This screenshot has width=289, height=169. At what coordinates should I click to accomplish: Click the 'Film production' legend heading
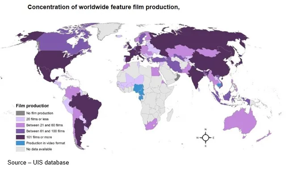click(32, 106)
